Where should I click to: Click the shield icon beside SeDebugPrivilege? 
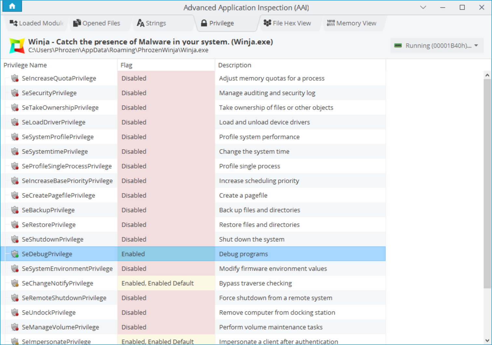15,254
